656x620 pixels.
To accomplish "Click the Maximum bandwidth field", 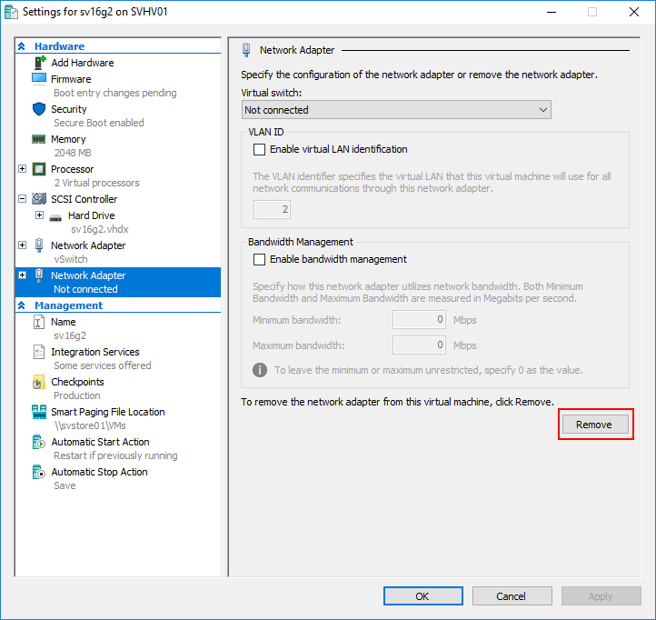I will coord(419,345).
